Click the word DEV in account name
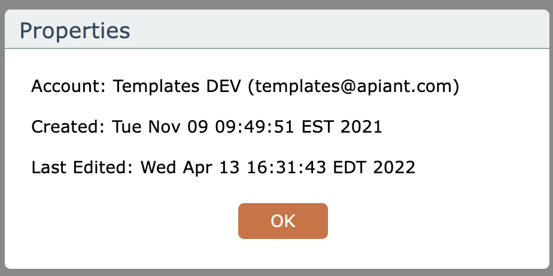Screen dimensions: 553x276 point(224,87)
